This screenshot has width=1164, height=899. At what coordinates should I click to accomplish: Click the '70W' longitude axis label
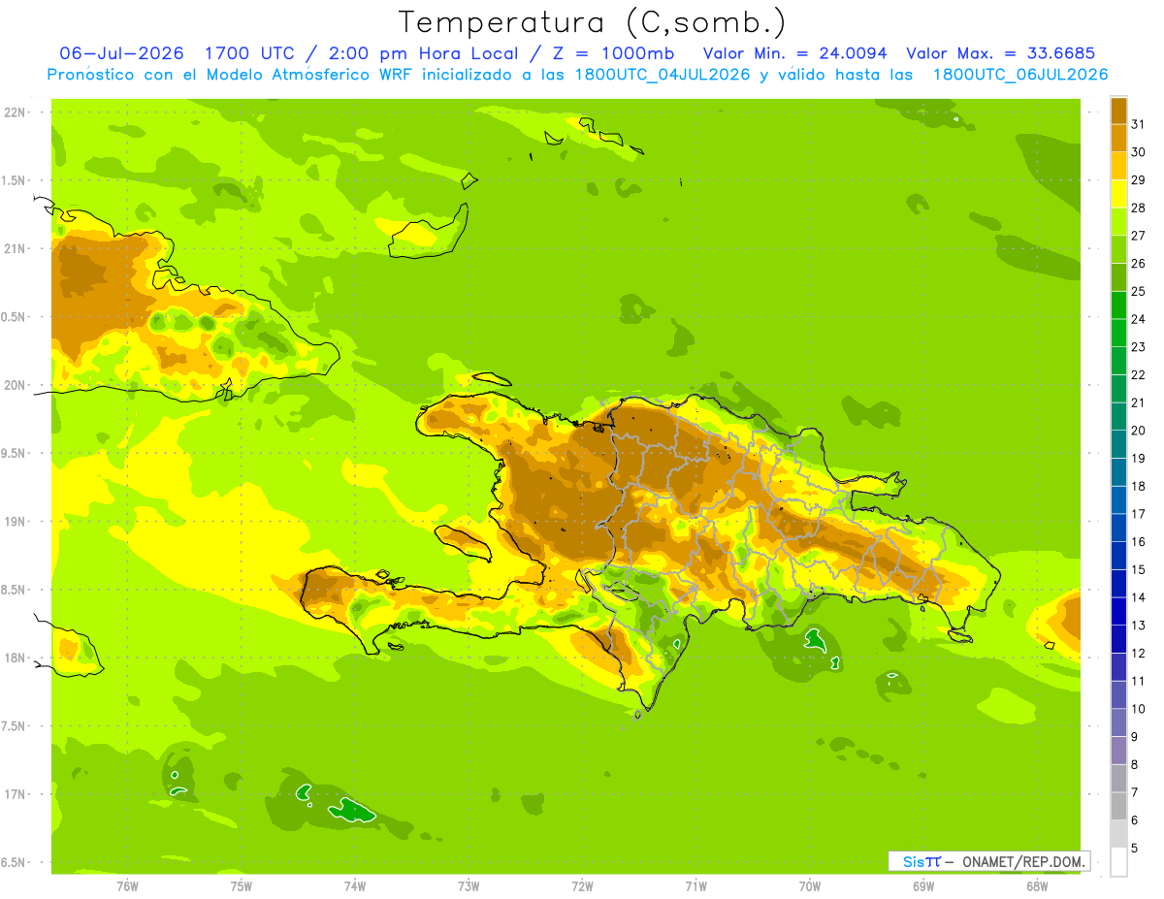810,886
